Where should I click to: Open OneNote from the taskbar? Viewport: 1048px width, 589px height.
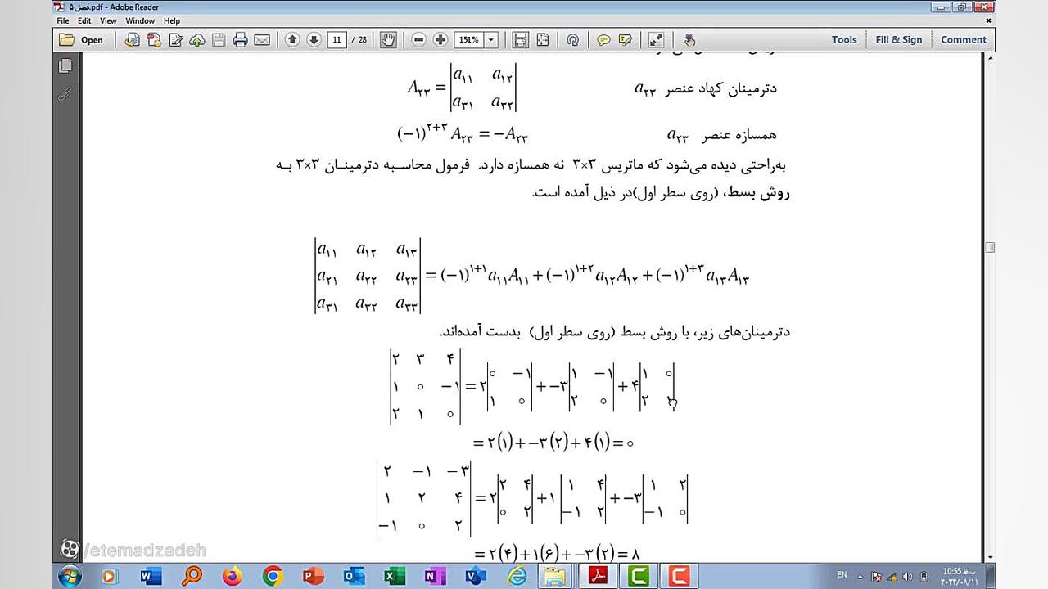point(435,576)
